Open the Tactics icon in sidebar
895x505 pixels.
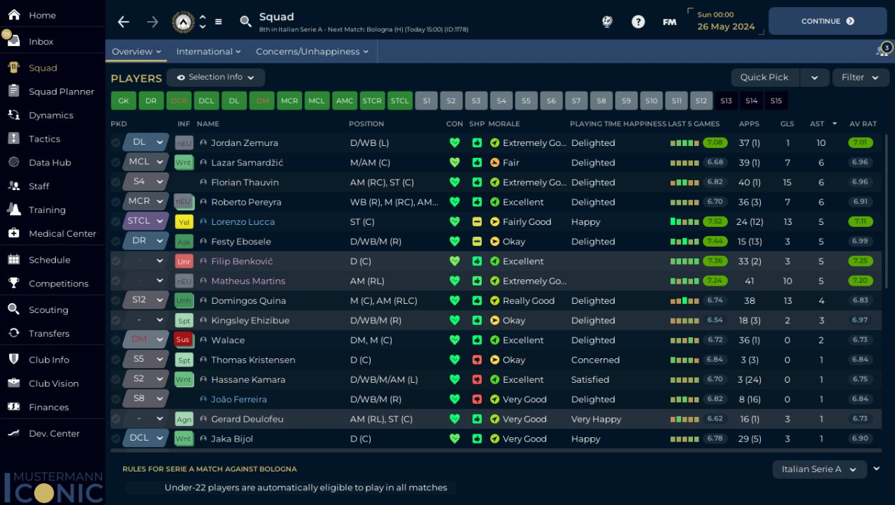(13, 138)
